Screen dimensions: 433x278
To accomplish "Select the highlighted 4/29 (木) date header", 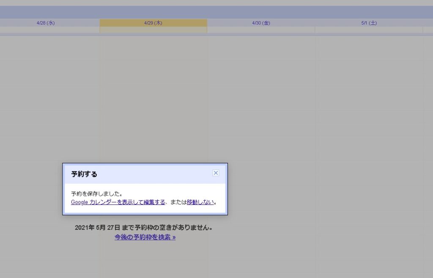I will (x=153, y=23).
